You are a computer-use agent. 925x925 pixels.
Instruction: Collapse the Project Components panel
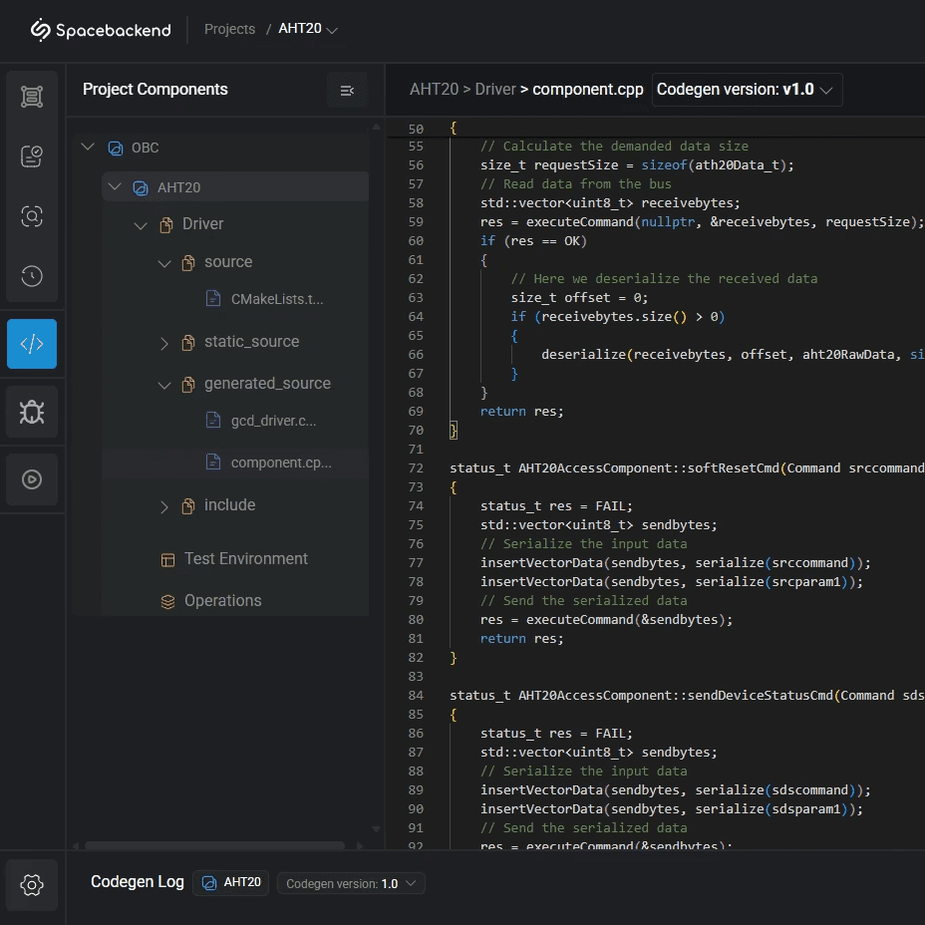pos(347,90)
